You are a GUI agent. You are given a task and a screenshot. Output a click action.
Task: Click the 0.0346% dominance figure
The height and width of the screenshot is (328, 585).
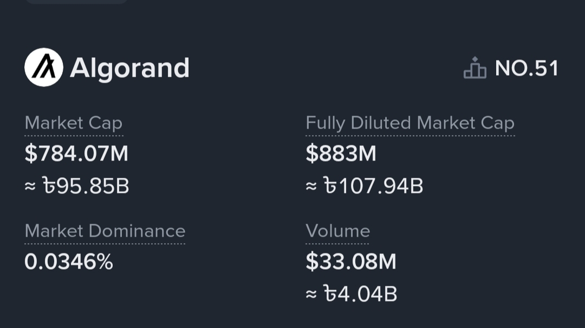coord(69,262)
